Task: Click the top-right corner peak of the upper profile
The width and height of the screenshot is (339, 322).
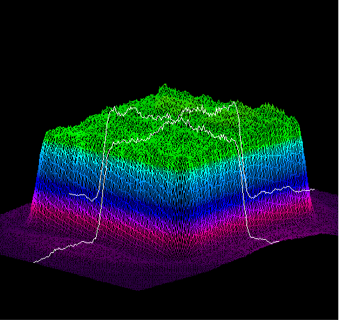Action: [x=234, y=102]
